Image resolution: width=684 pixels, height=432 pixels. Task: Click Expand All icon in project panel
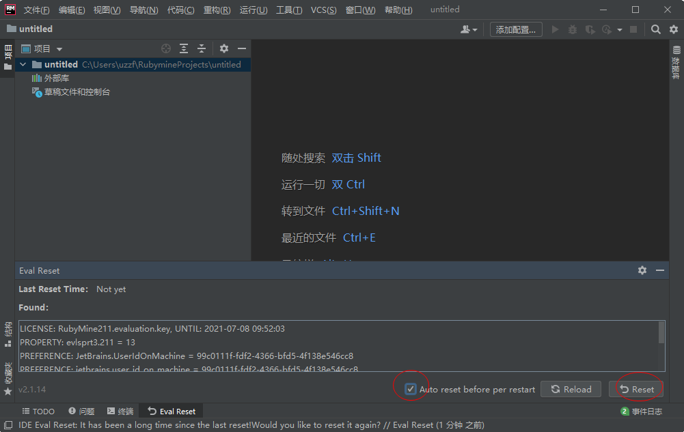click(184, 48)
